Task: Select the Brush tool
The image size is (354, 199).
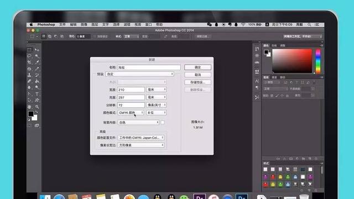Action: (x=37, y=69)
